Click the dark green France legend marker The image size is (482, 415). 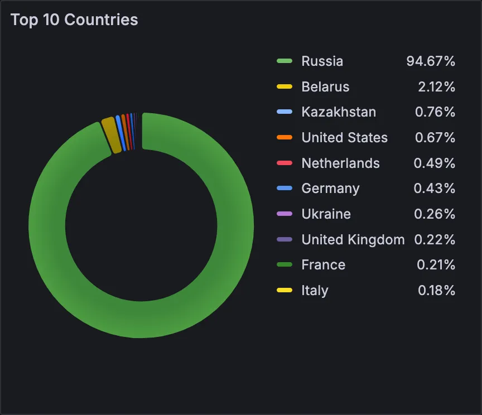tap(286, 264)
